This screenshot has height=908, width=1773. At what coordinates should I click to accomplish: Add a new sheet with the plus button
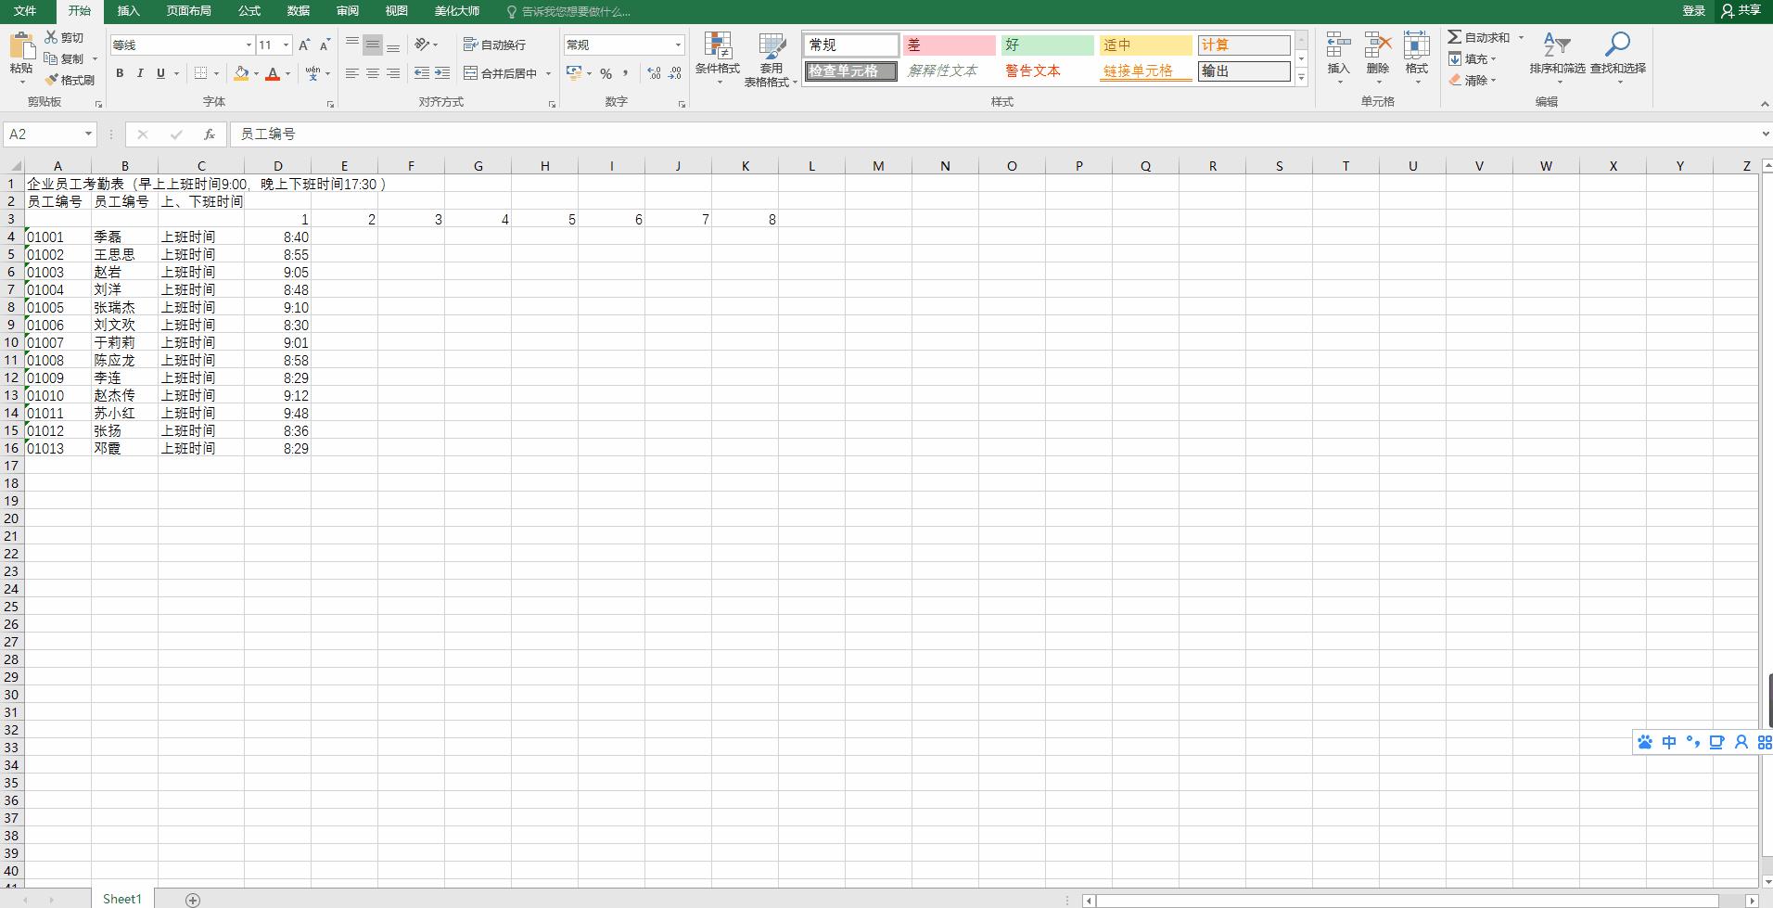[x=193, y=900]
